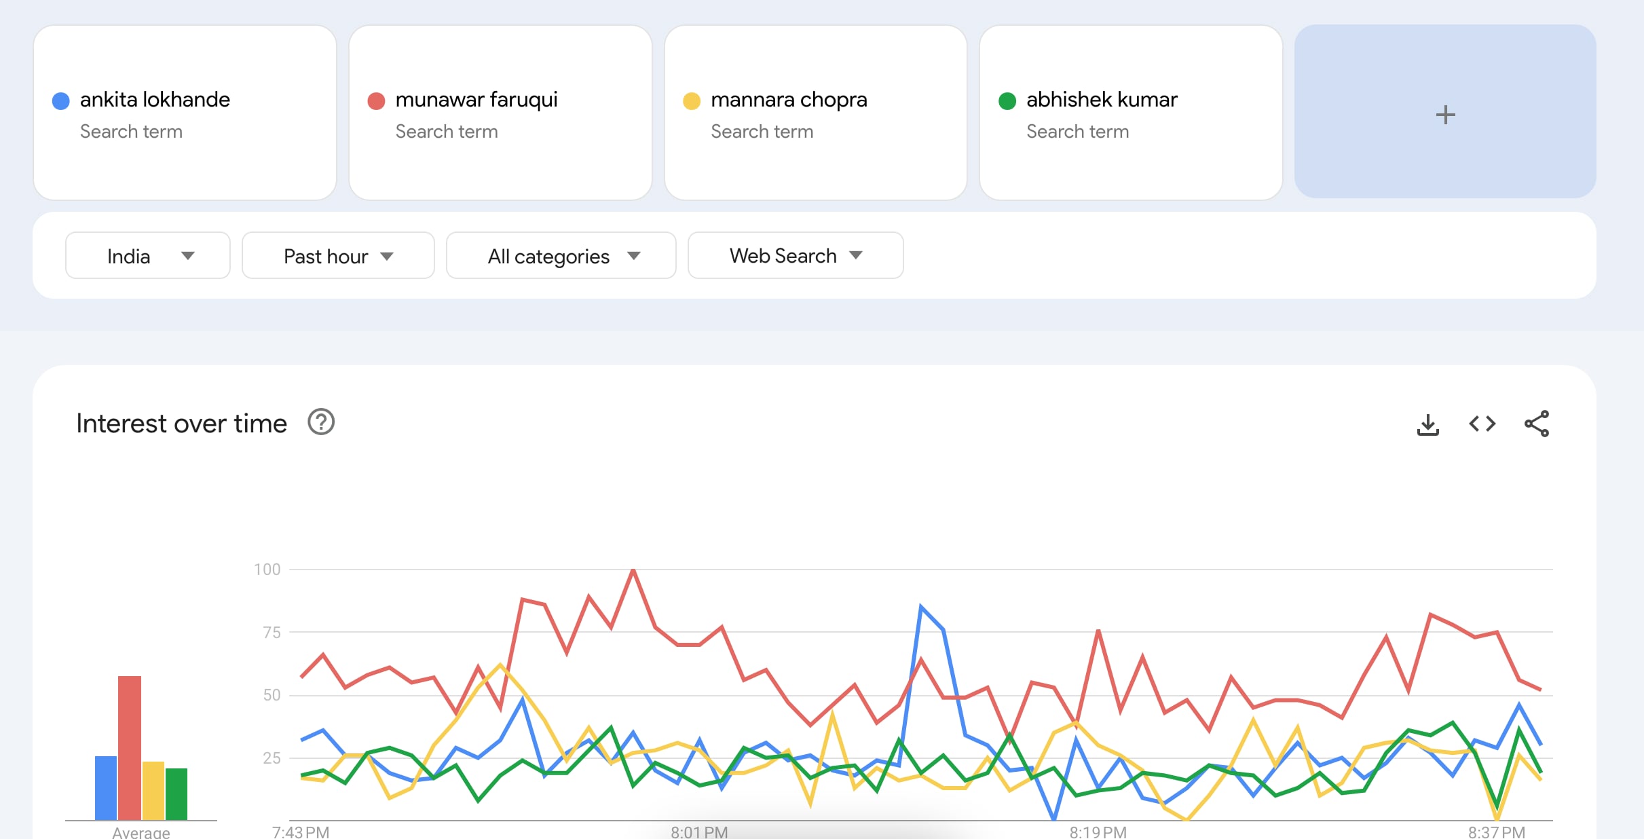Add a comparison term with the plus icon
This screenshot has height=839, width=1644.
point(1445,113)
